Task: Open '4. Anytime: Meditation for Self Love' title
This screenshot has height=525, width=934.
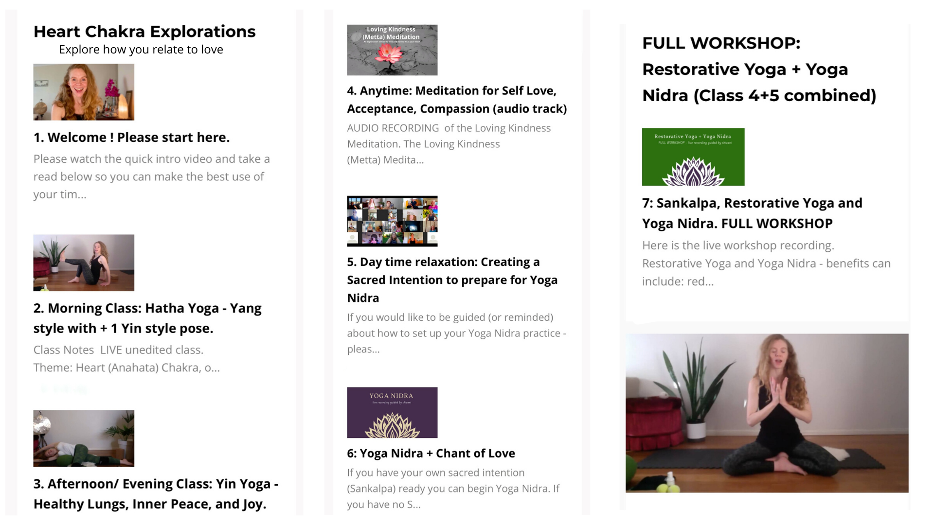Action: click(x=457, y=100)
